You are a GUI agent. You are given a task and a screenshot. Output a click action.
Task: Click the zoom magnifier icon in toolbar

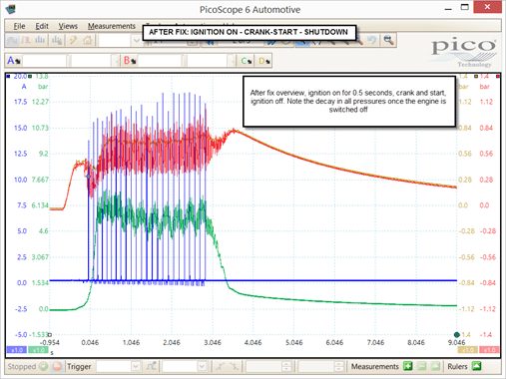click(x=388, y=40)
